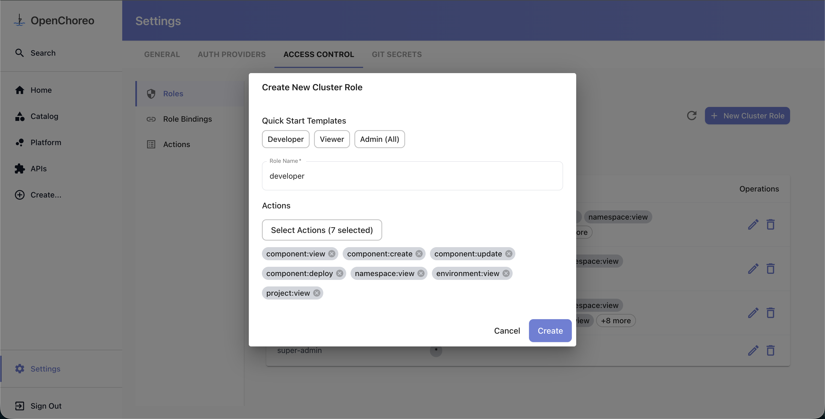The width and height of the screenshot is (825, 419).
Task: Remove the namespace:view action chip
Action: click(x=421, y=273)
